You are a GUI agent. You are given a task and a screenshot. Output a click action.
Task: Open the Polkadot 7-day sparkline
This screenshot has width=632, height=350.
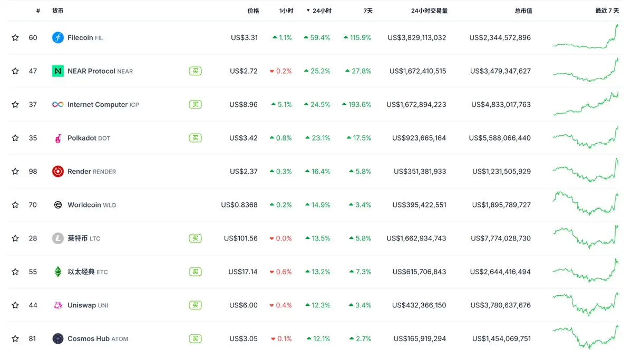[x=585, y=137]
